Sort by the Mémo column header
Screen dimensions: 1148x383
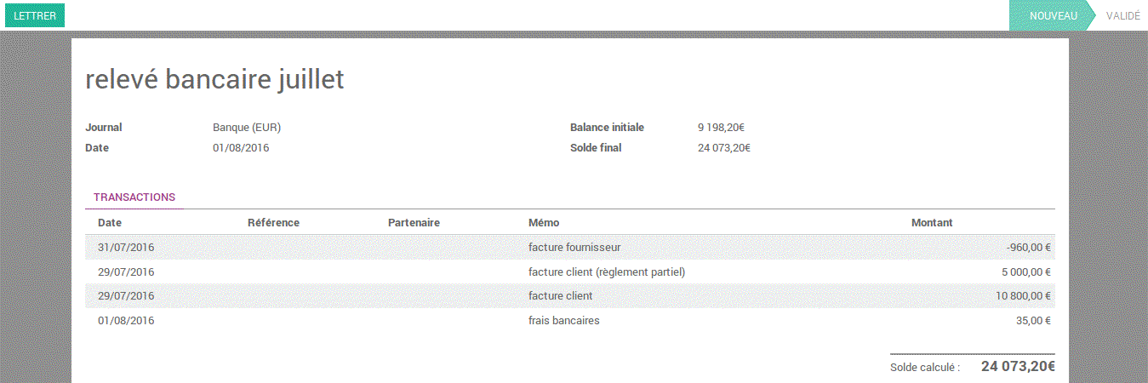544,223
